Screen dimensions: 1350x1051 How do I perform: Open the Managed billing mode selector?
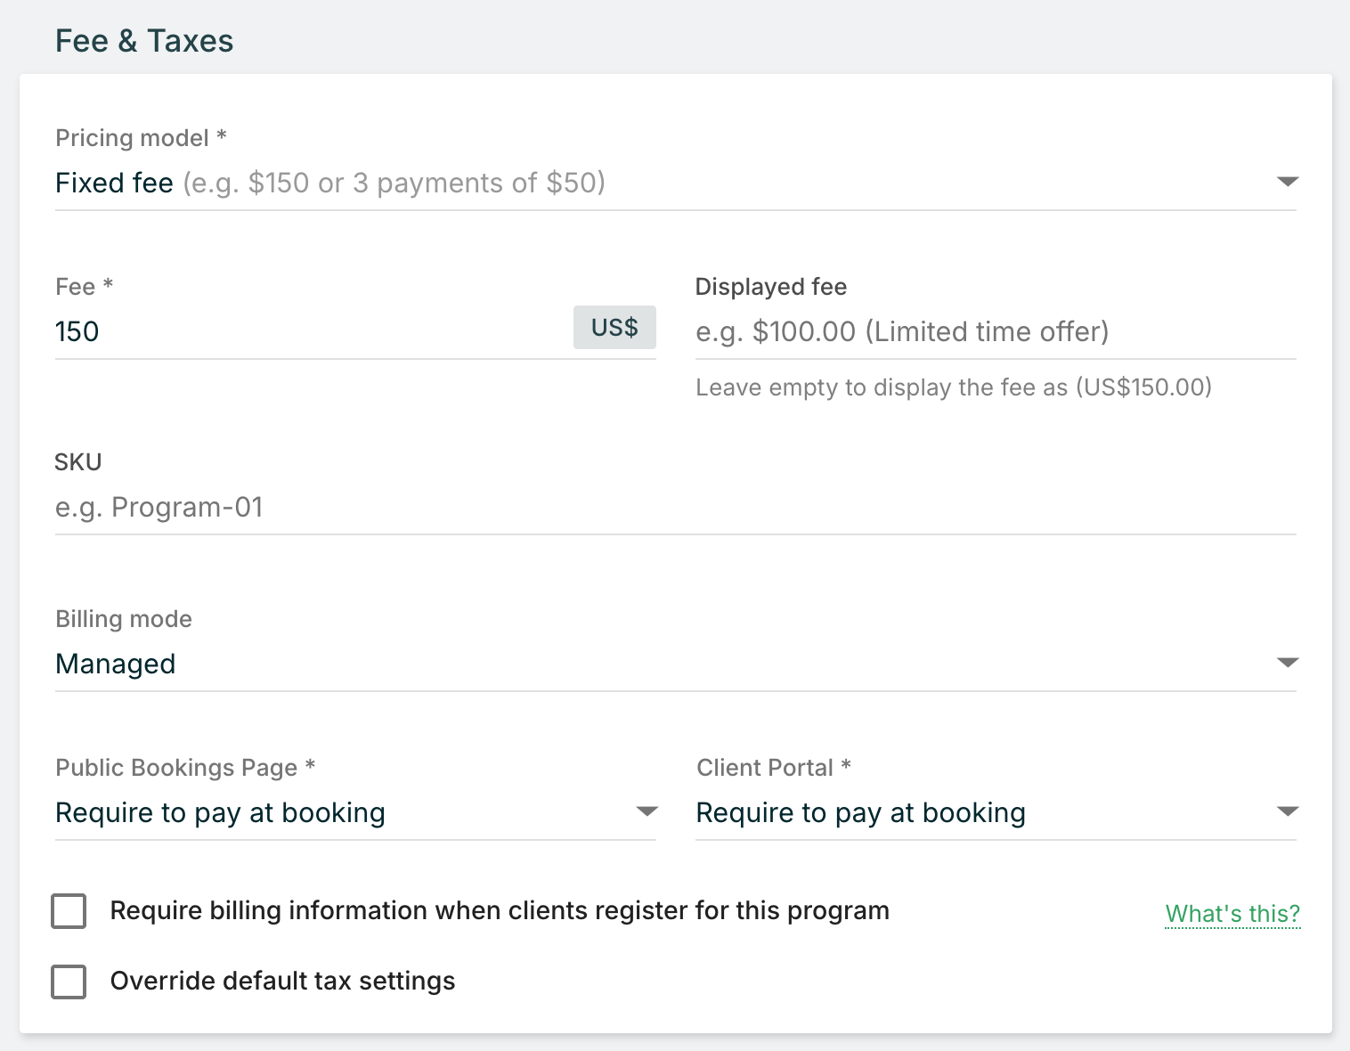pyautogui.click(x=116, y=664)
